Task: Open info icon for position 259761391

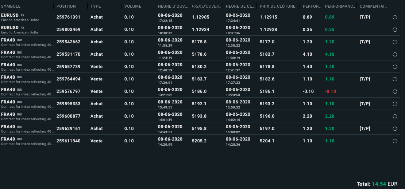Action: 395,17
